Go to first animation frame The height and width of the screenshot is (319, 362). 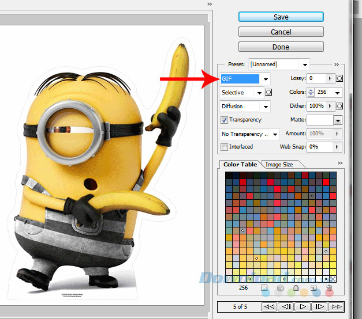pyautogui.click(x=269, y=307)
